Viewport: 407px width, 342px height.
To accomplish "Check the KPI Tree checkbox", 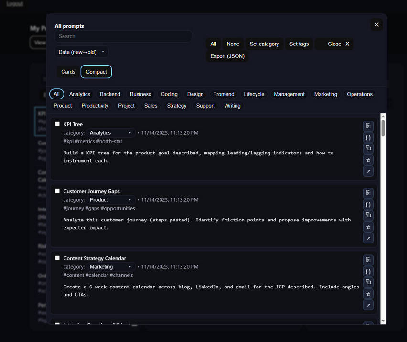I will (57, 124).
